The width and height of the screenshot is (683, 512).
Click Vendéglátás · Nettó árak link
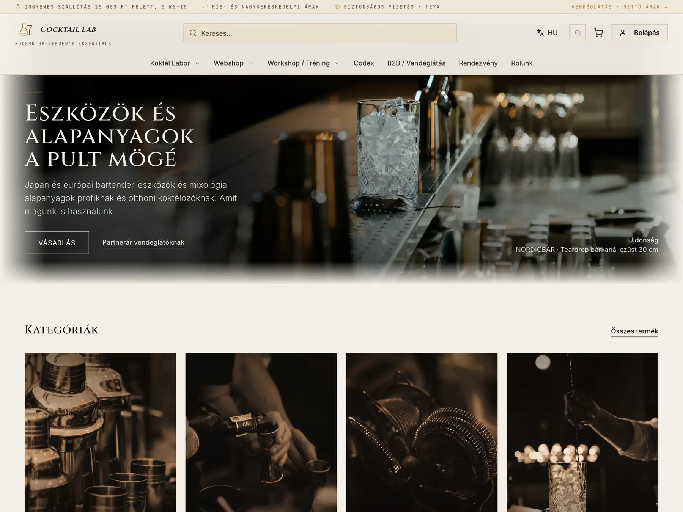pos(620,7)
